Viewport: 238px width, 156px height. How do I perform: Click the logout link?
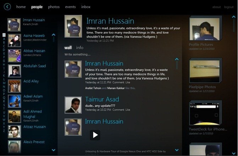(229, 7)
